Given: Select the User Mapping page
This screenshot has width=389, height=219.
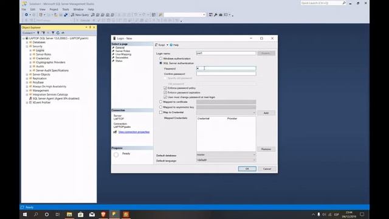Looking at the screenshot, I should pos(123,54).
